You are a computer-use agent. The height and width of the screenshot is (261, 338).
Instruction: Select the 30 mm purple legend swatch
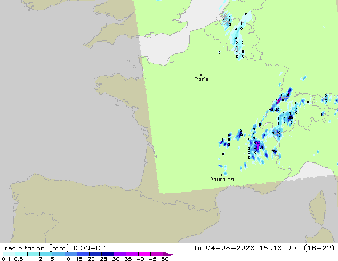coord(120,254)
